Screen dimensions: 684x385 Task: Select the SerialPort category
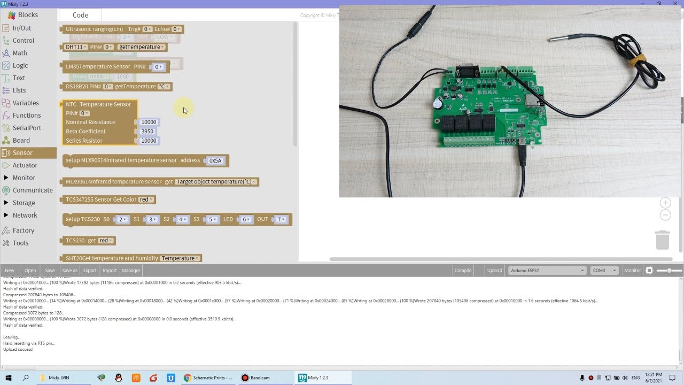[x=27, y=128]
